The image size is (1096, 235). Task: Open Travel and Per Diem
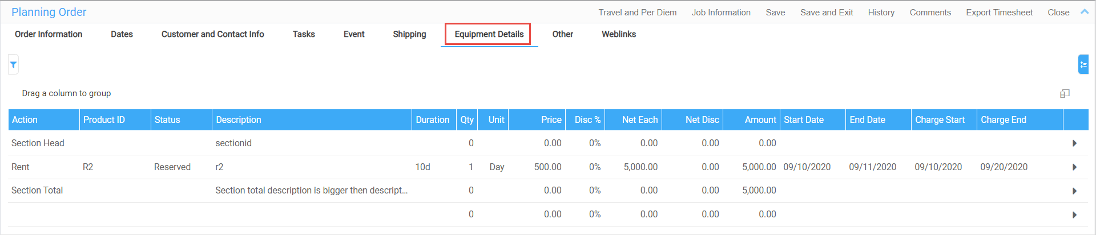coord(637,13)
